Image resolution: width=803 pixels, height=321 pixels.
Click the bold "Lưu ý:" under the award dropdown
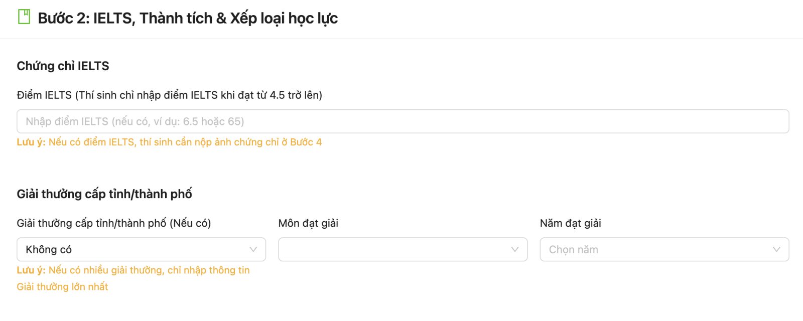click(31, 270)
